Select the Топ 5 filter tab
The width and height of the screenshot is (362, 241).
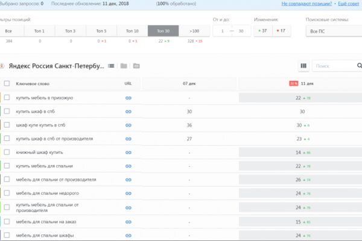click(x=101, y=31)
